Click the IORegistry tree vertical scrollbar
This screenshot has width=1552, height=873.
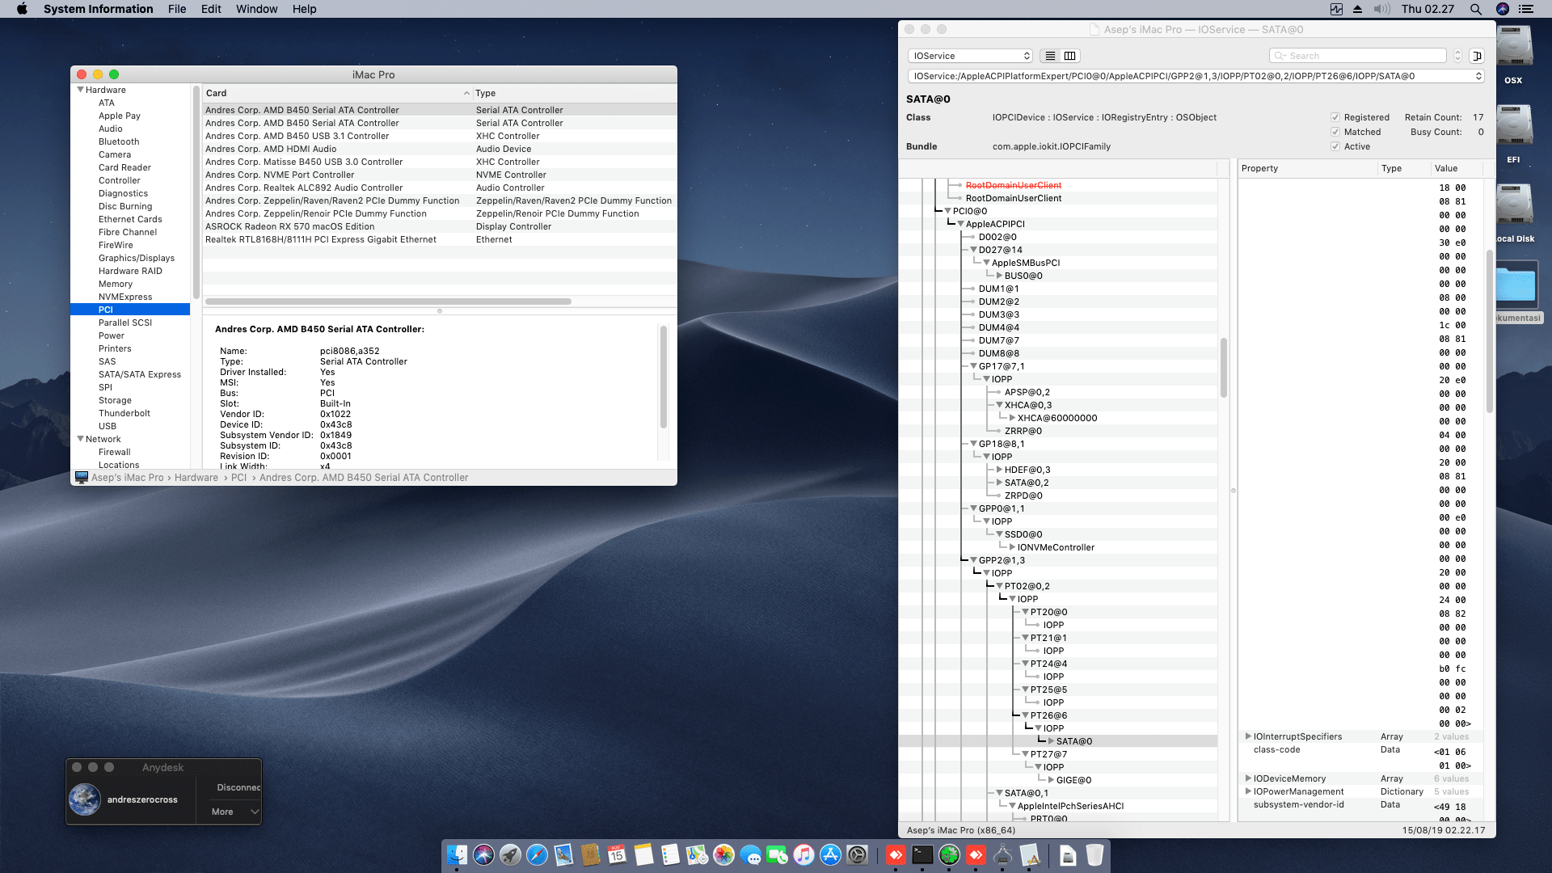pyautogui.click(x=1224, y=368)
